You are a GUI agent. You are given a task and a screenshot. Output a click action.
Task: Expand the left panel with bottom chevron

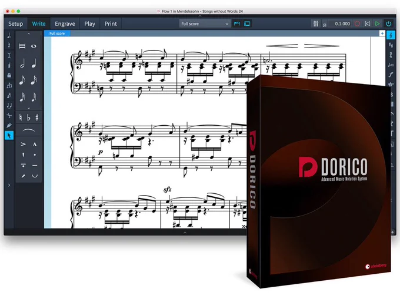(9, 185)
